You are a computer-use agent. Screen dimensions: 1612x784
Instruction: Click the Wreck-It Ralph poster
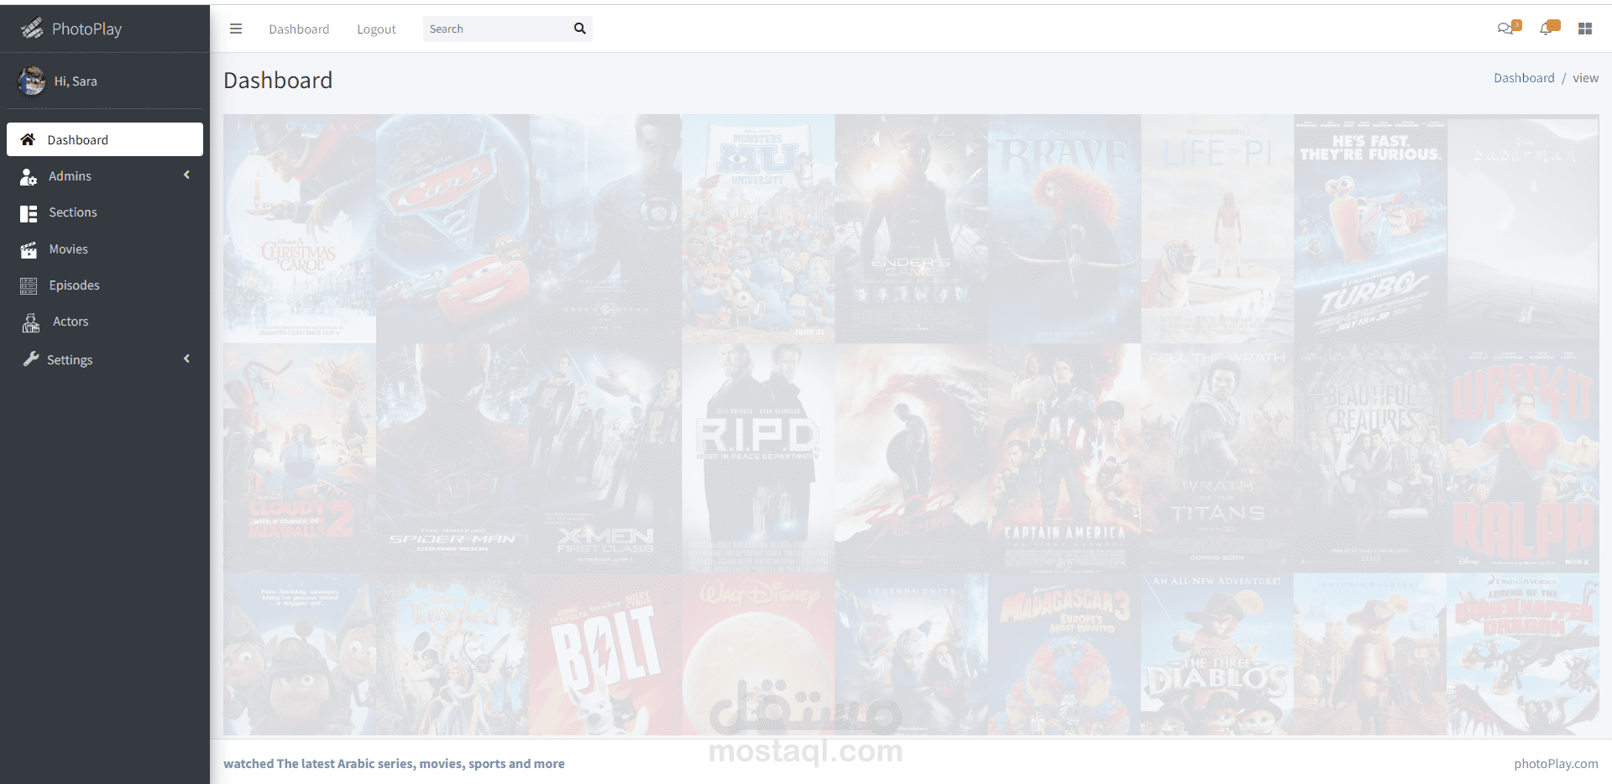click(1523, 457)
